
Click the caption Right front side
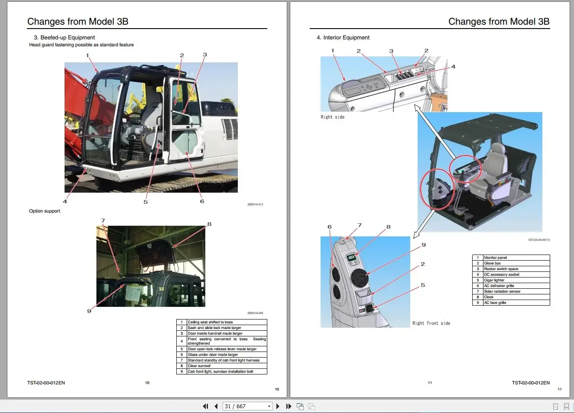coord(431,323)
